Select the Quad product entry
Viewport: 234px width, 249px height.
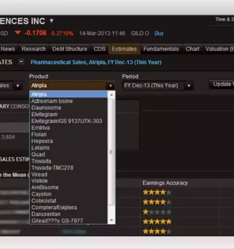tap(68, 154)
